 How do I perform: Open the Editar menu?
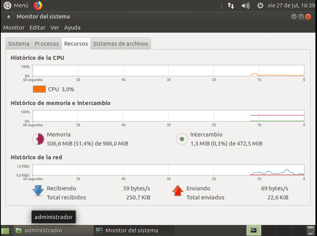37,28
